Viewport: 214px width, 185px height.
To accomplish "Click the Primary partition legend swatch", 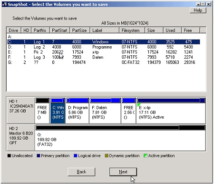I will [39, 156].
